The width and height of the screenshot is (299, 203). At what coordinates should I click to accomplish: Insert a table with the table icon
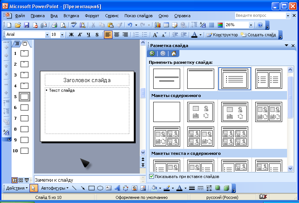(166, 25)
